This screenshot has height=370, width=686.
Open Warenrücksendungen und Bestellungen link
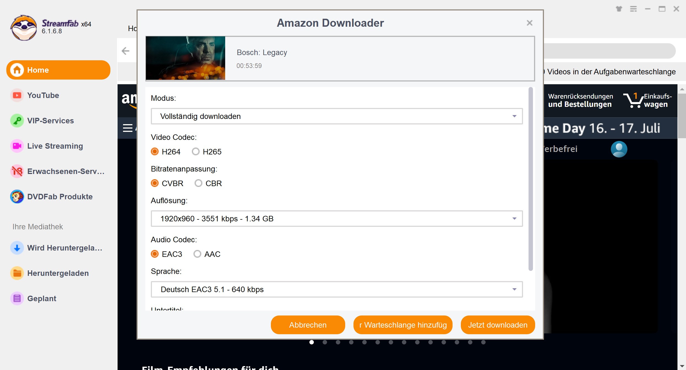[580, 100]
